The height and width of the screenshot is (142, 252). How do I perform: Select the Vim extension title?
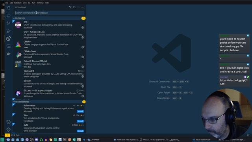26,115
